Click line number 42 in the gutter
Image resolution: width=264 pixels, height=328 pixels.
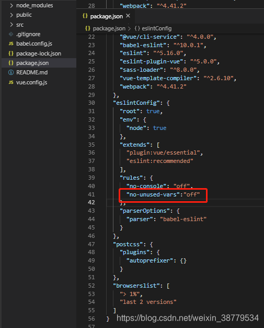[91, 202]
